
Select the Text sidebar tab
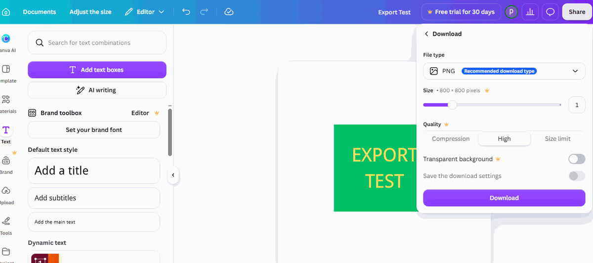[x=6, y=134]
